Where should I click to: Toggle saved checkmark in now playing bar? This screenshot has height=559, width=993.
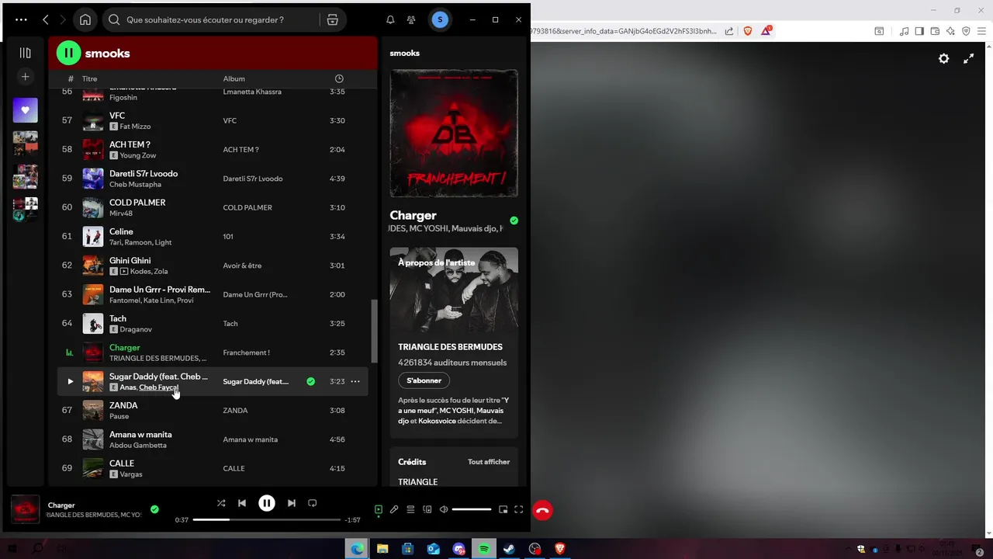point(154,509)
